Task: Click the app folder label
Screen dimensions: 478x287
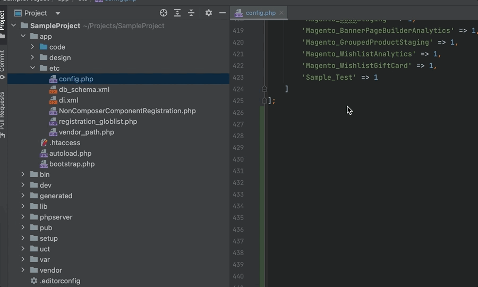Action: point(46,36)
